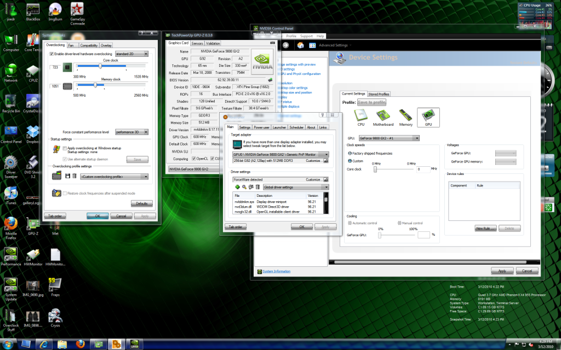Toggle Use alternate startup daemon checkbox
Image resolution: width=561 pixels, height=350 pixels.
click(x=65, y=159)
